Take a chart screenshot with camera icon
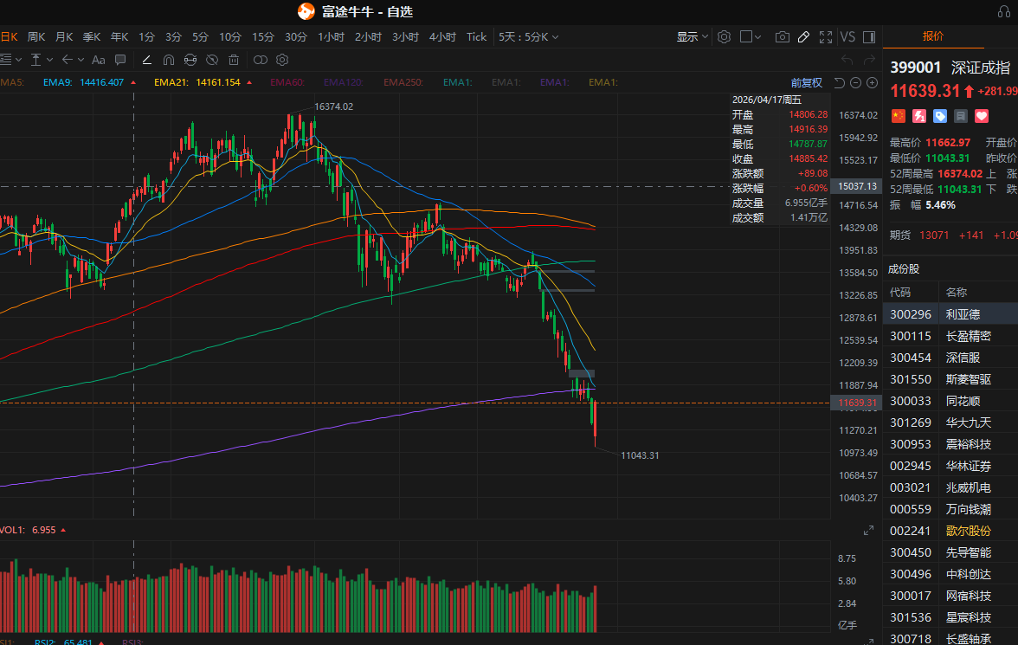This screenshot has height=645, width=1018. coord(783,37)
